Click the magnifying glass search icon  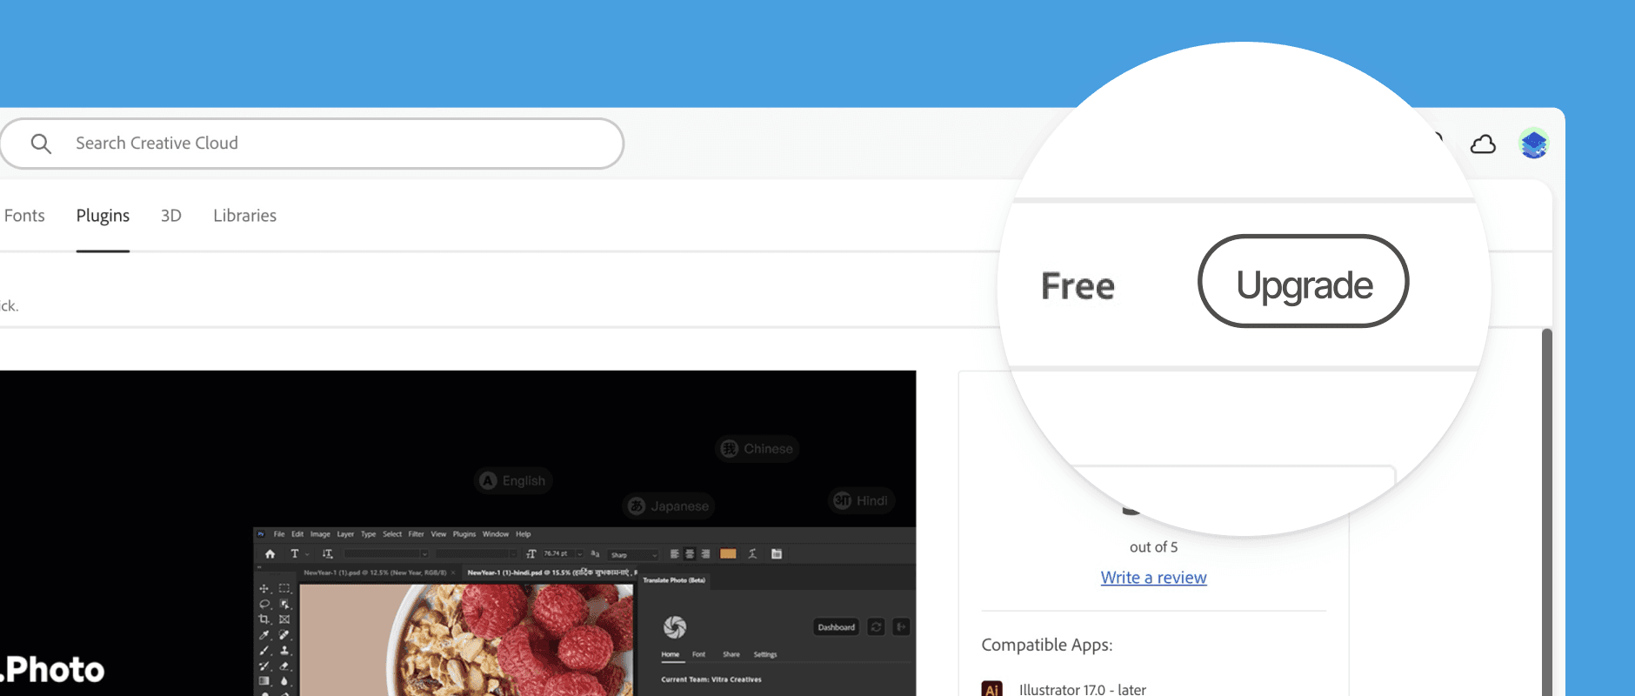point(41,144)
